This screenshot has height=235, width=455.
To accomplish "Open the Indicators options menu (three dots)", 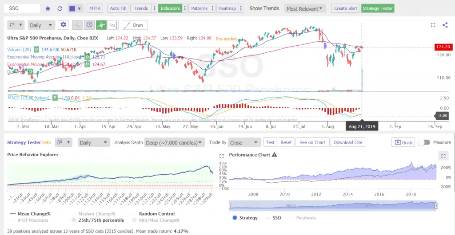I will coord(185,8).
